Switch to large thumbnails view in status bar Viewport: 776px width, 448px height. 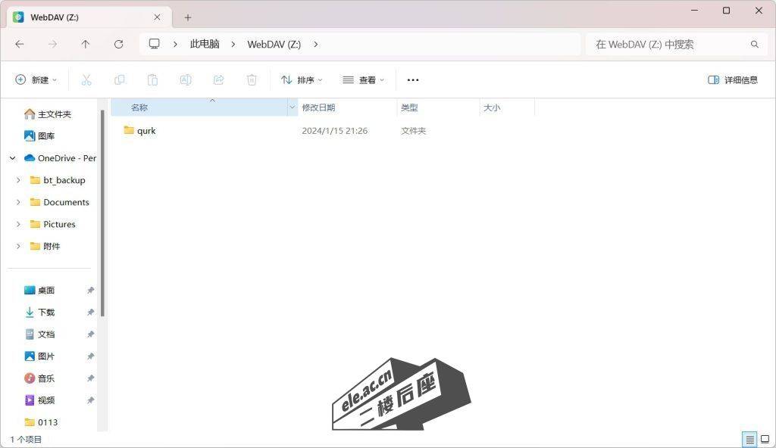[x=765, y=440]
